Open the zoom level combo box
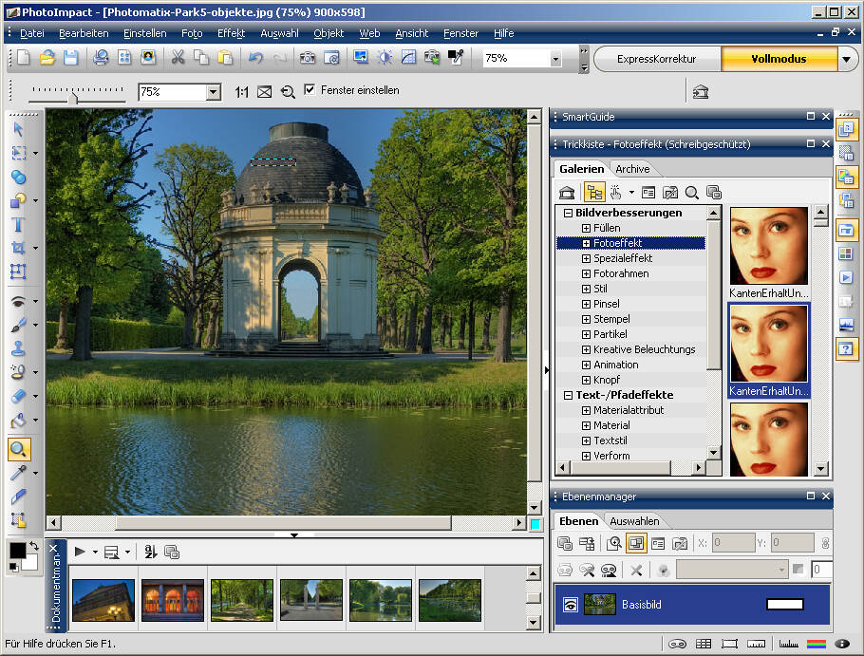864x656 pixels. pyautogui.click(x=214, y=92)
